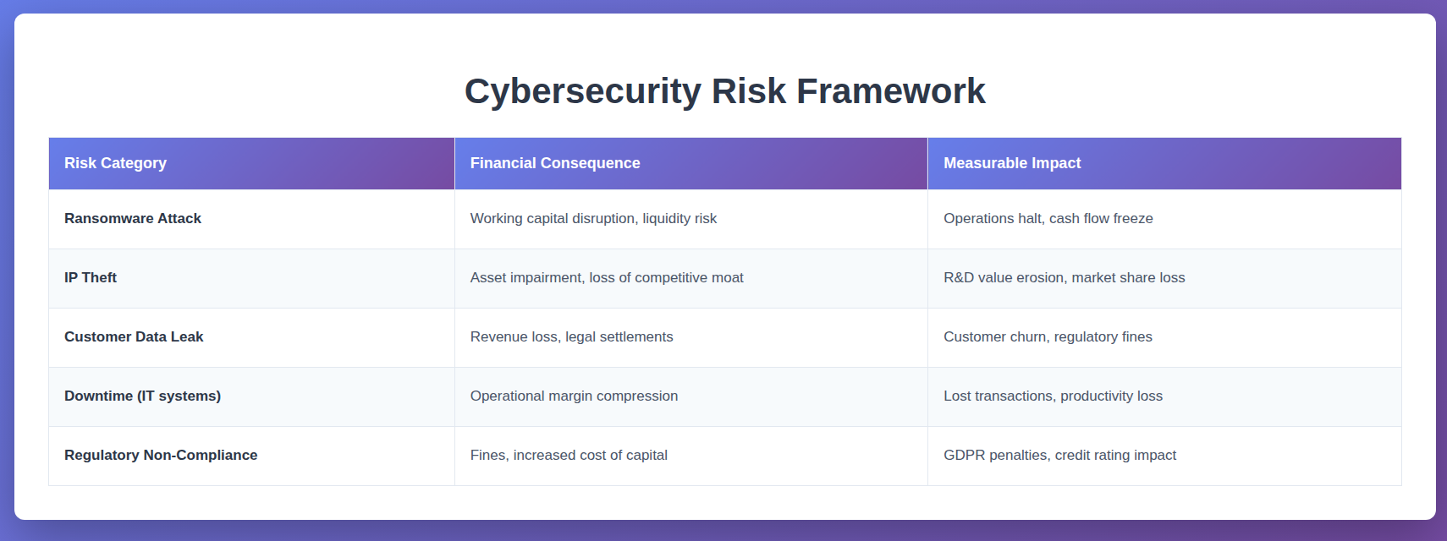1447x541 pixels.
Task: Click GDPR penalties, credit rating impact cell
Action: 1059,455
